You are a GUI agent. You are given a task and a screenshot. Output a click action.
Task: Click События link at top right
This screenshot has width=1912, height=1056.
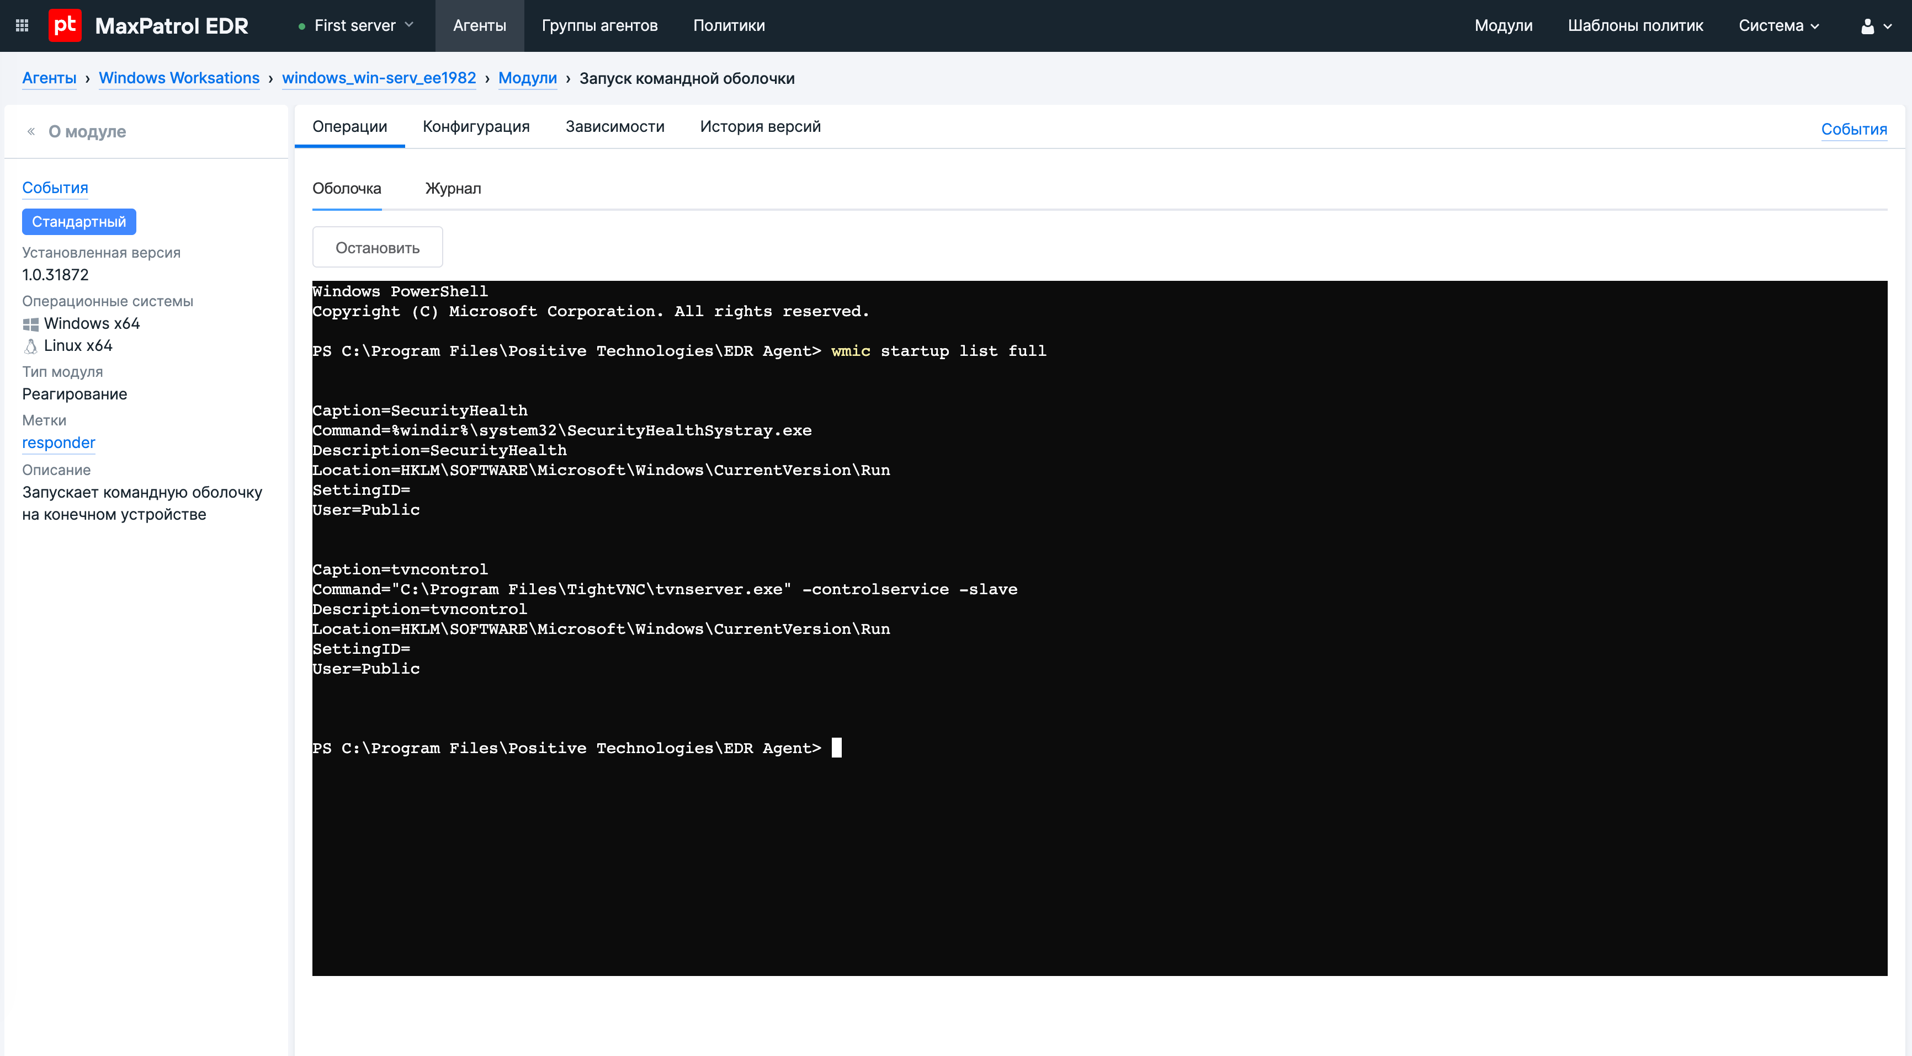pyautogui.click(x=1853, y=129)
